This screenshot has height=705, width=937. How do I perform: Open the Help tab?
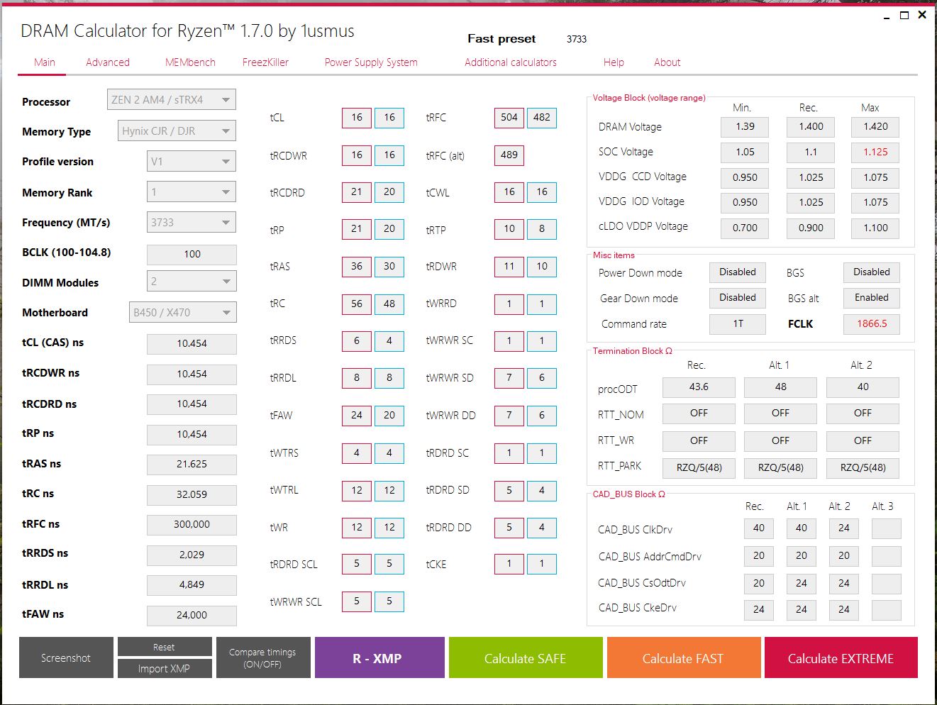614,62
